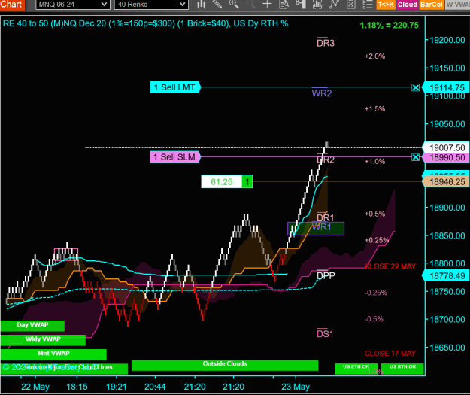Viewport: 470px width, 395px height.
Task: Click the 19114.75 limit price tag
Action: 446,87
